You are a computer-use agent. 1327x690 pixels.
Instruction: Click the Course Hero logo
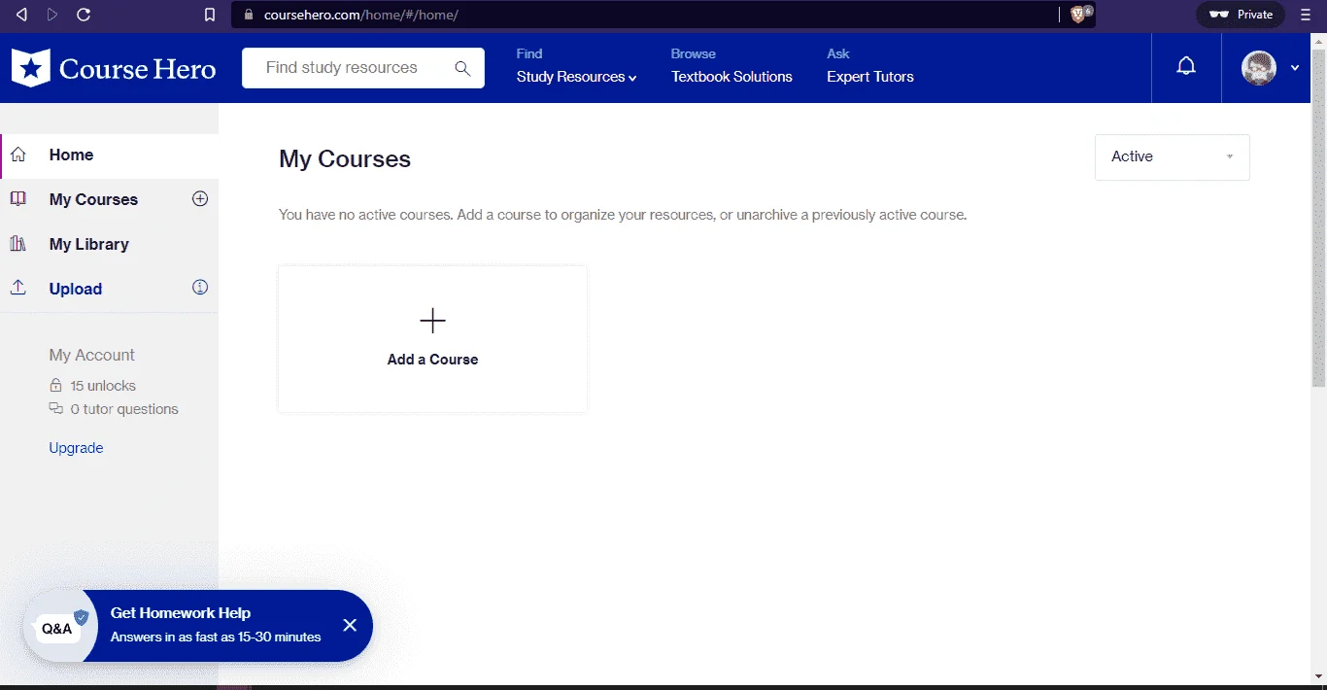click(x=114, y=68)
